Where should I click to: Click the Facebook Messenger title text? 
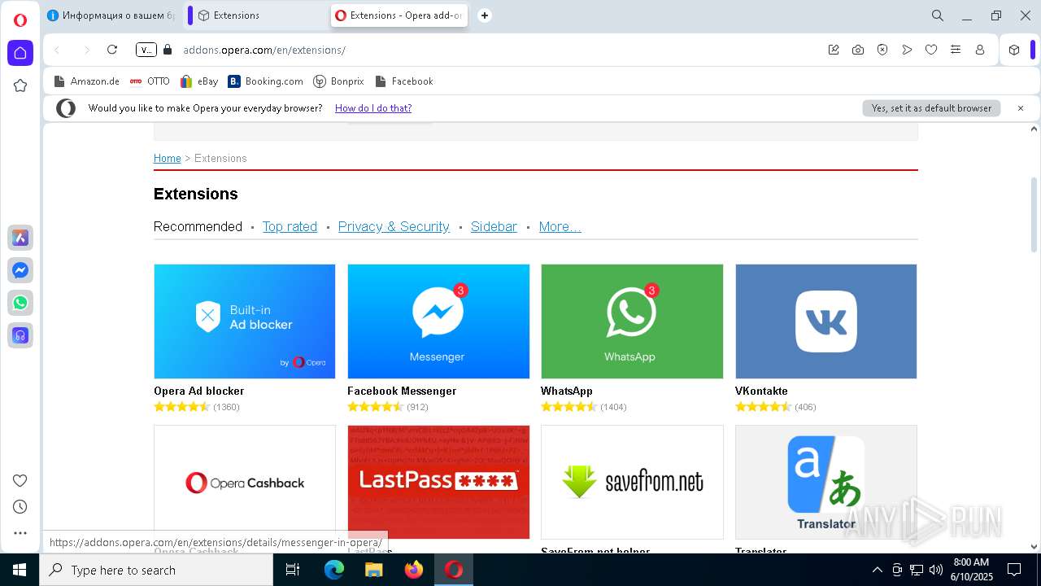click(x=402, y=391)
